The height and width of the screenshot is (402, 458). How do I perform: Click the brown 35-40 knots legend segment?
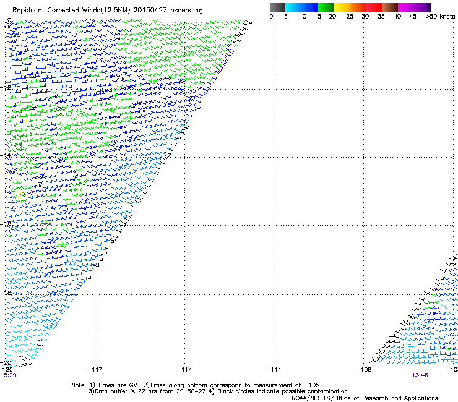390,7
